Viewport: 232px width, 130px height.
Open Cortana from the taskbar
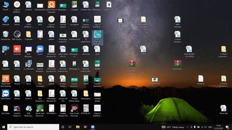(63, 127)
